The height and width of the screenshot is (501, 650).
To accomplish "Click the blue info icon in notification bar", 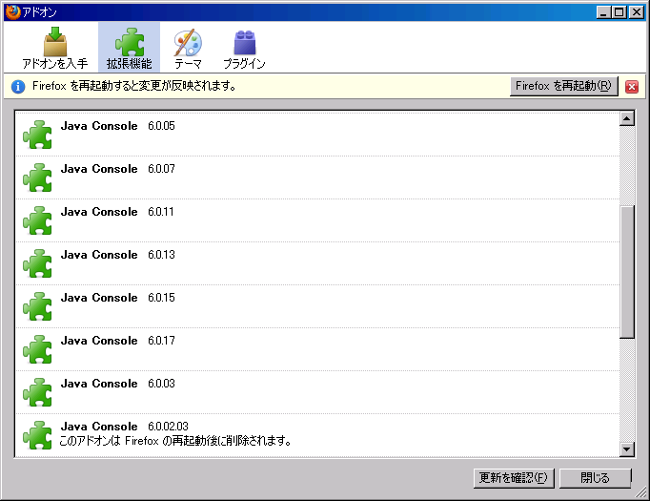I will pyautogui.click(x=18, y=87).
